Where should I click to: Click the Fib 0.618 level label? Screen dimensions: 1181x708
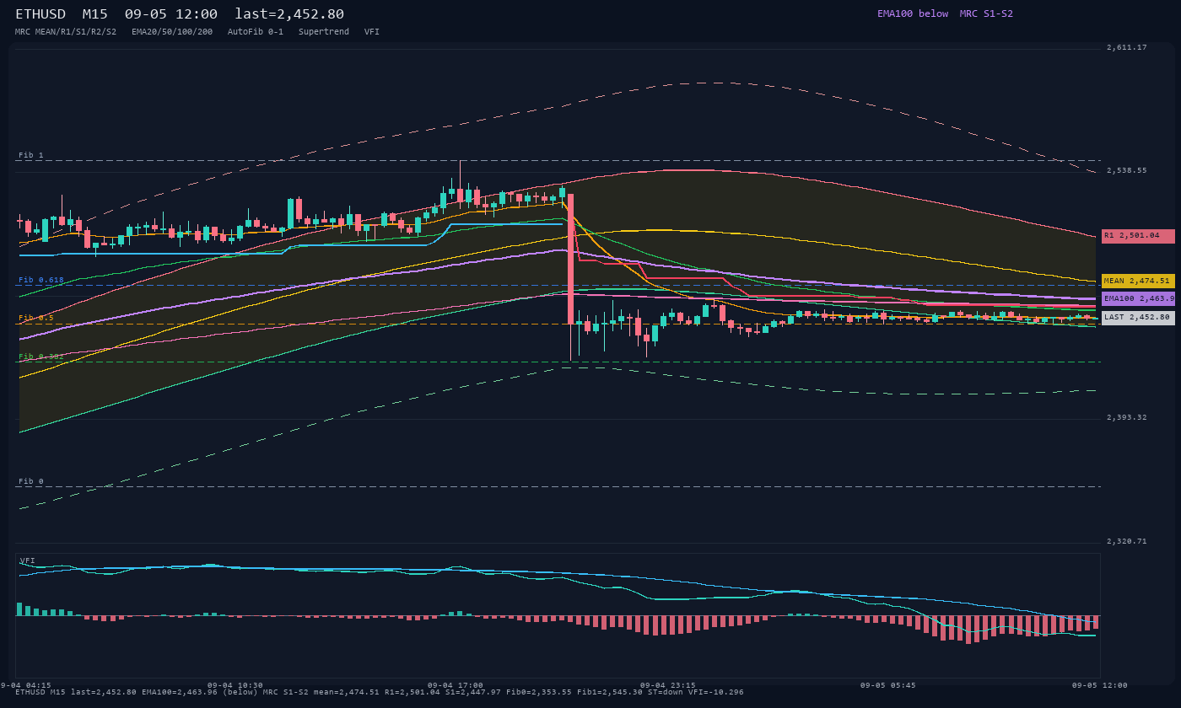pos(41,280)
